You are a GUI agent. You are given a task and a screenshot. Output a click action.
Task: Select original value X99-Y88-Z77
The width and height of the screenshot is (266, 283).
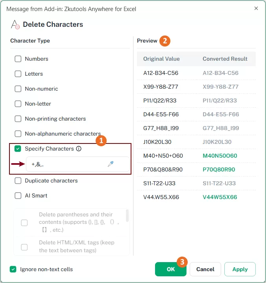161,87
